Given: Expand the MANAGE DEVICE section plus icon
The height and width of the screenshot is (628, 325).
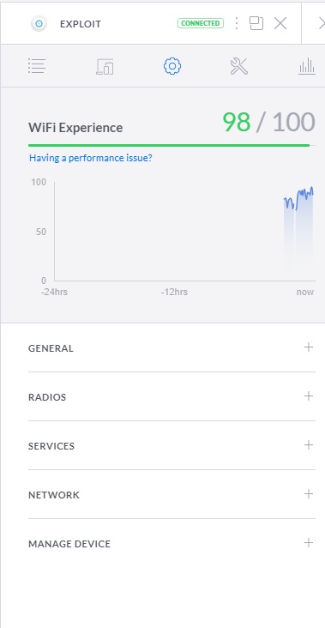Looking at the screenshot, I should coord(308,543).
